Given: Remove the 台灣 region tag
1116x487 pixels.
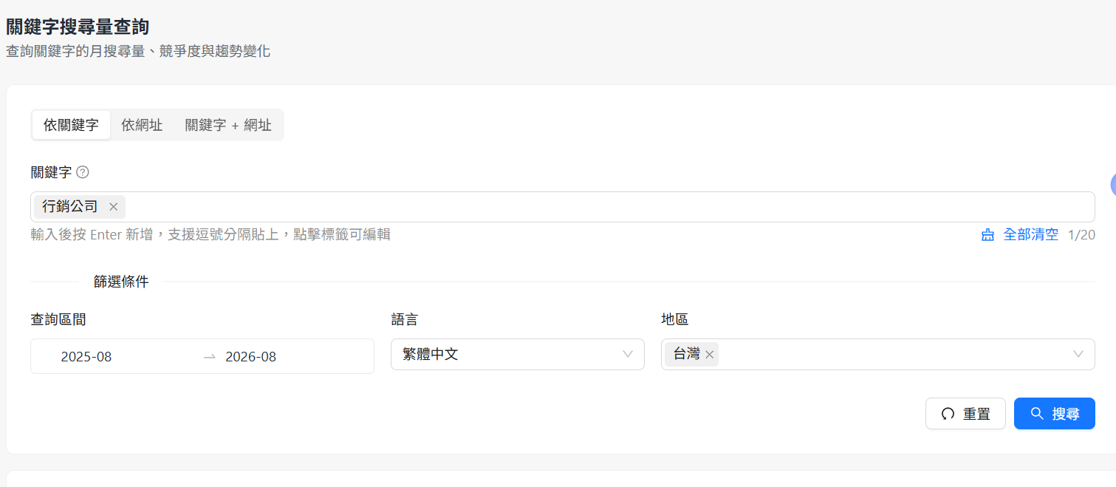Looking at the screenshot, I should coord(709,355).
